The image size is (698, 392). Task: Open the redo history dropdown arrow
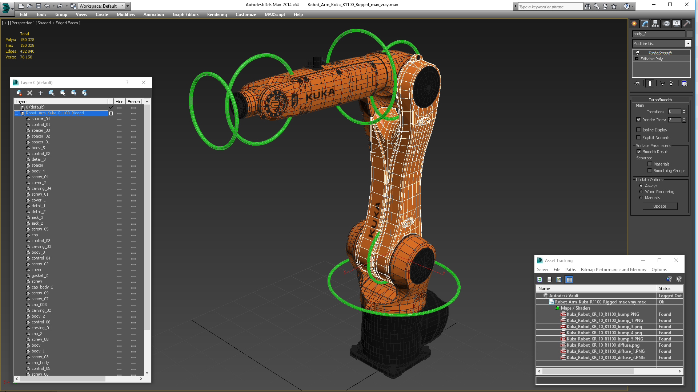[67, 6]
